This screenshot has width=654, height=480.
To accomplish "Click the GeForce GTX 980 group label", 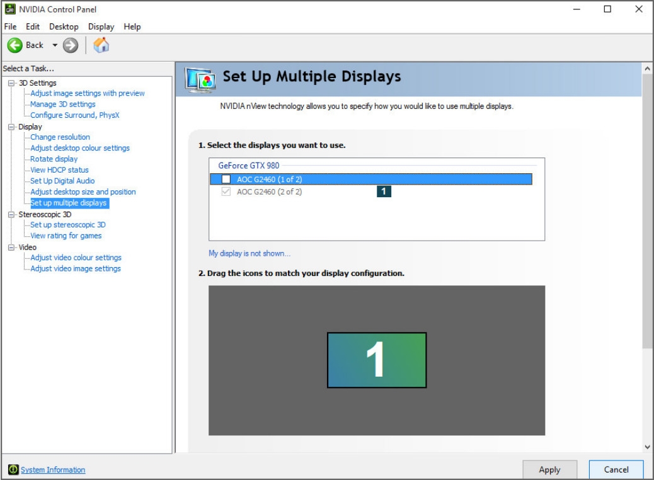I will (x=249, y=165).
